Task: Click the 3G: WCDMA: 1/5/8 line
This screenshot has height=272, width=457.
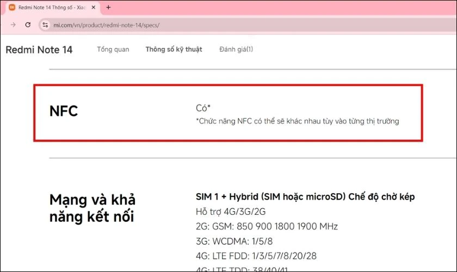Action: pyautogui.click(x=234, y=242)
